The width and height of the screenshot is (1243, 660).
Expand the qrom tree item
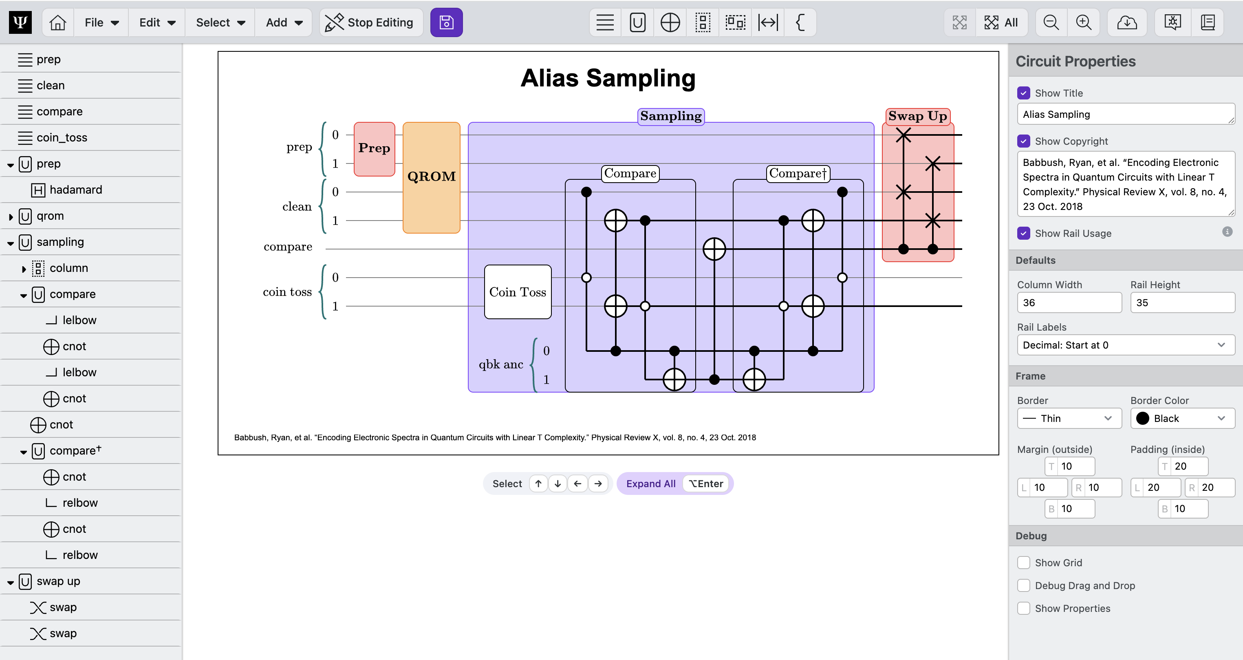11,216
